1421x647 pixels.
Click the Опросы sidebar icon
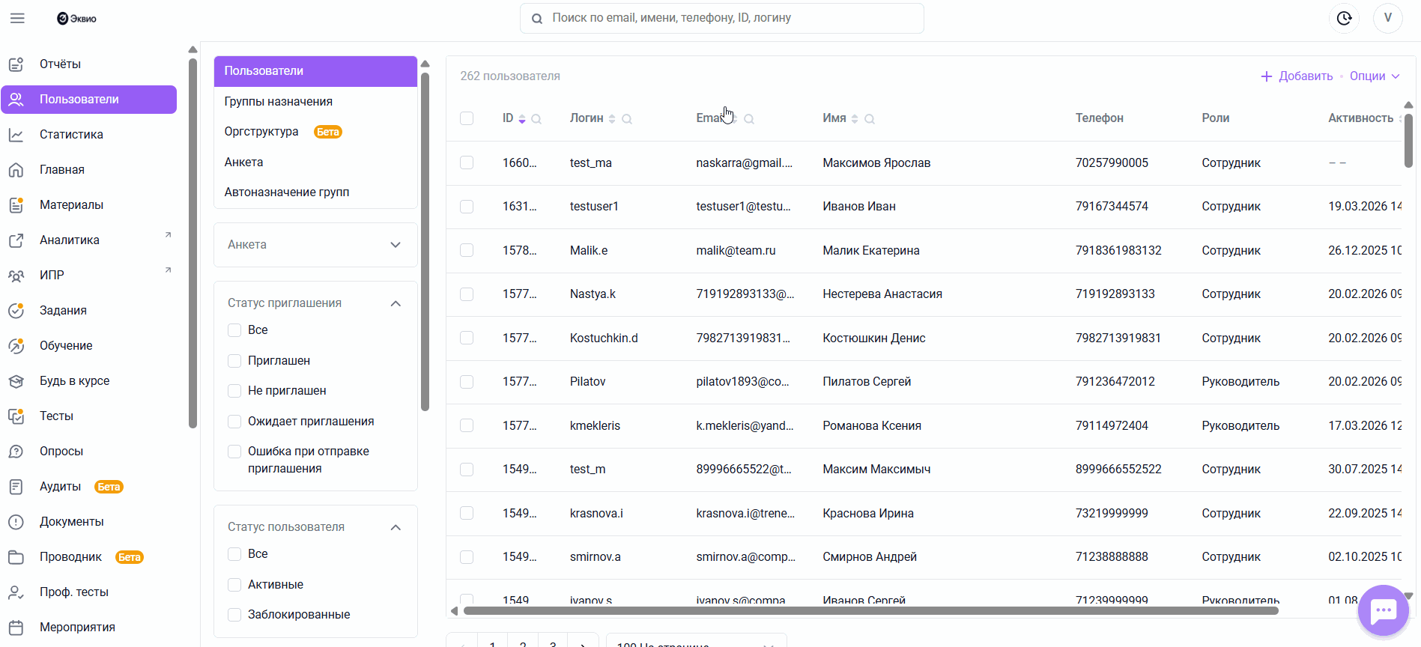16,452
